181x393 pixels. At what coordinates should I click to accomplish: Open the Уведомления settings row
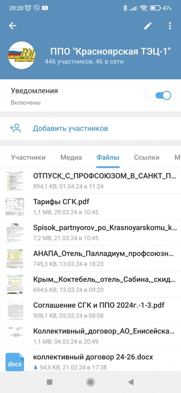pos(90,96)
